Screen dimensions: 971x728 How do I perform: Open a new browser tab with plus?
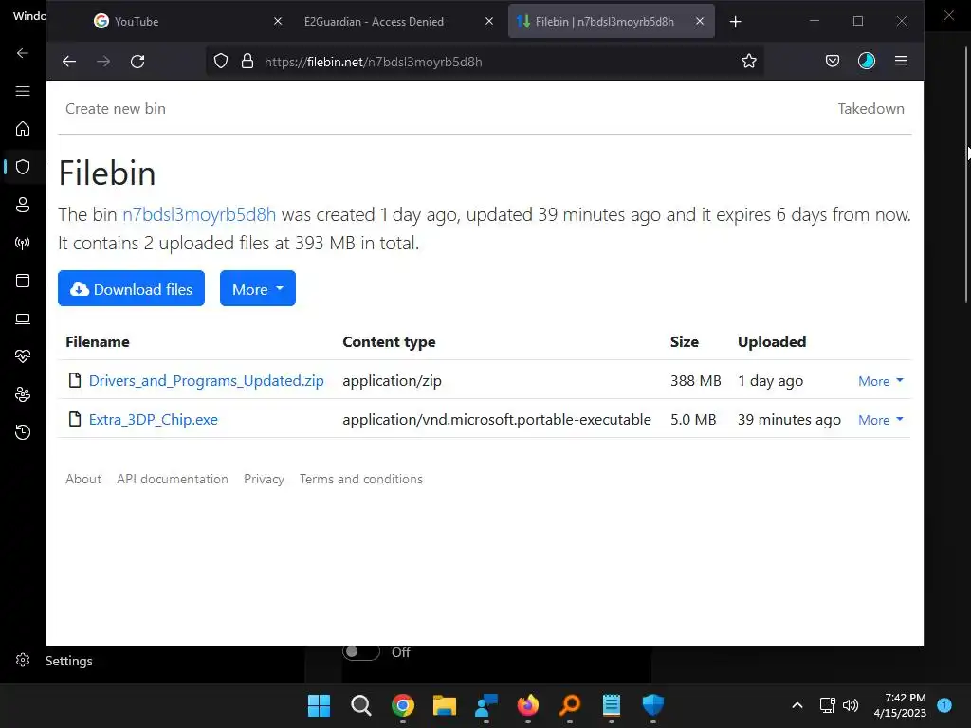pos(735,22)
